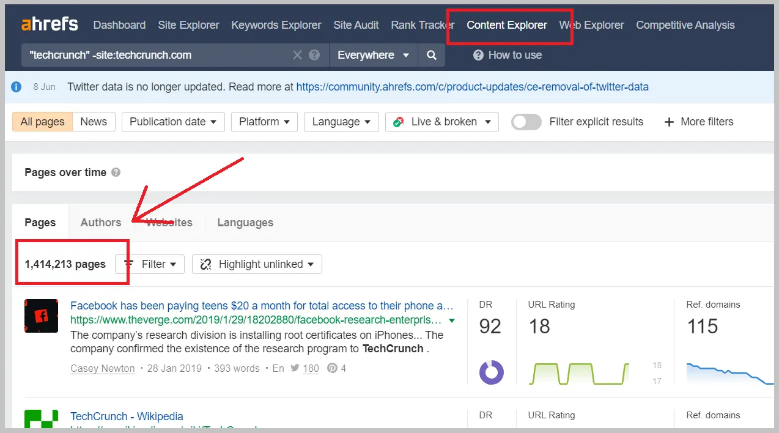Select the News option
779x433 pixels.
(94, 122)
